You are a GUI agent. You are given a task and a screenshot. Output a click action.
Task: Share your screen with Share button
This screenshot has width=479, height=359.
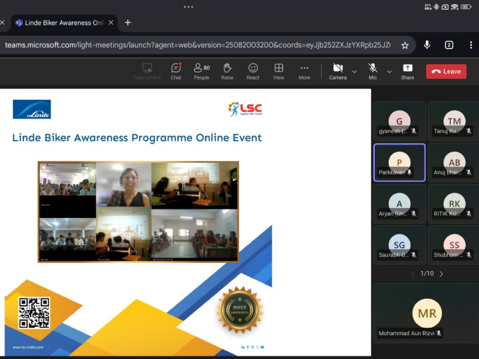coord(408,71)
